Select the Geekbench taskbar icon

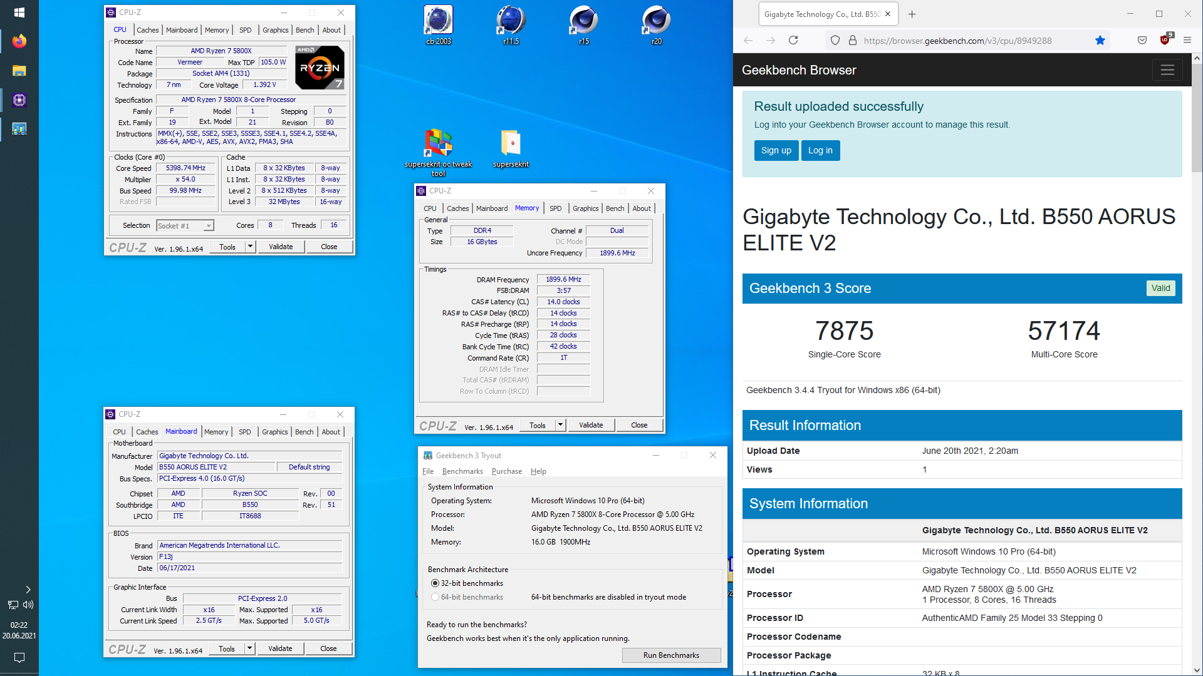coord(19,129)
